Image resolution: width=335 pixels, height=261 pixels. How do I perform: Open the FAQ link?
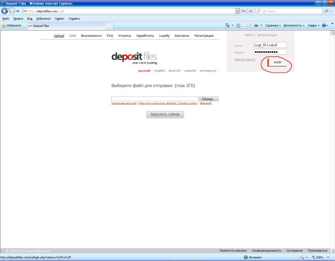pos(110,36)
